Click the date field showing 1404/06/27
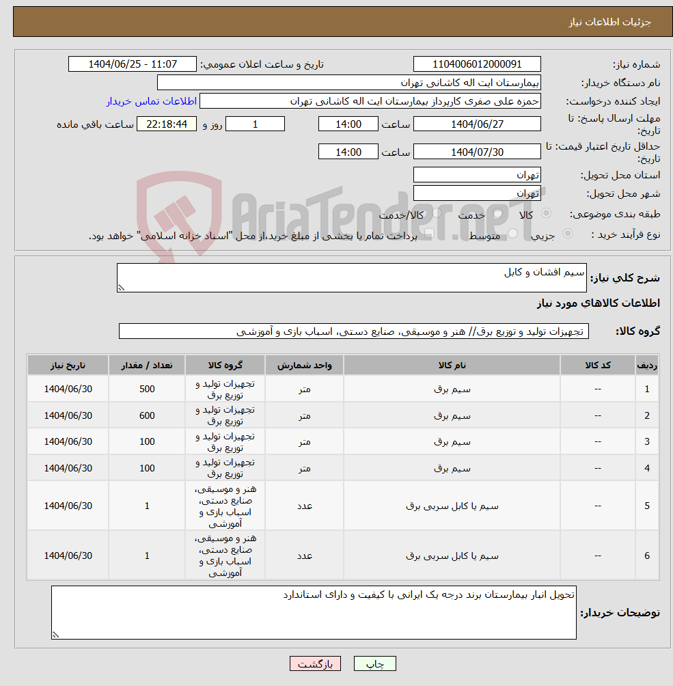 pyautogui.click(x=477, y=124)
